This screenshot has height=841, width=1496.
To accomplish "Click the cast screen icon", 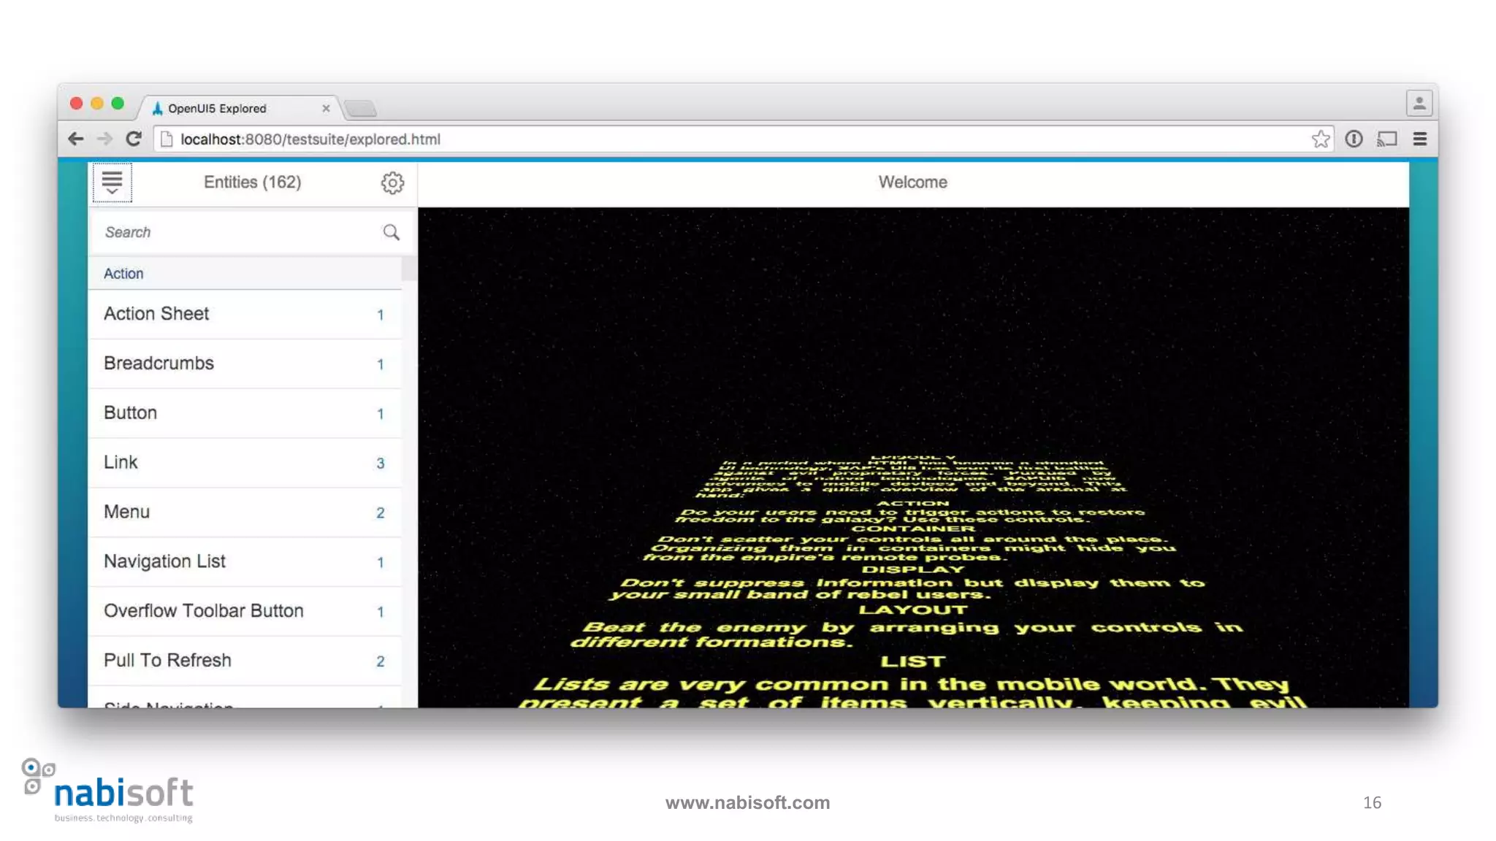I will point(1386,139).
